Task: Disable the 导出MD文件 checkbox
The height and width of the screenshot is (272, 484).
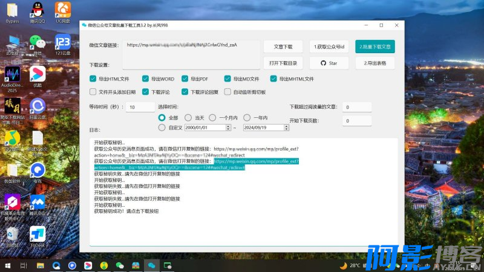Action: click(x=227, y=79)
